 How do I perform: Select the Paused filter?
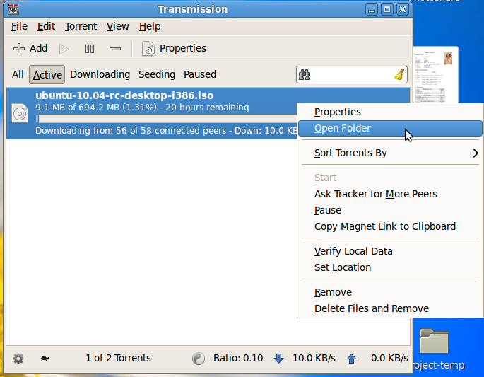point(200,74)
